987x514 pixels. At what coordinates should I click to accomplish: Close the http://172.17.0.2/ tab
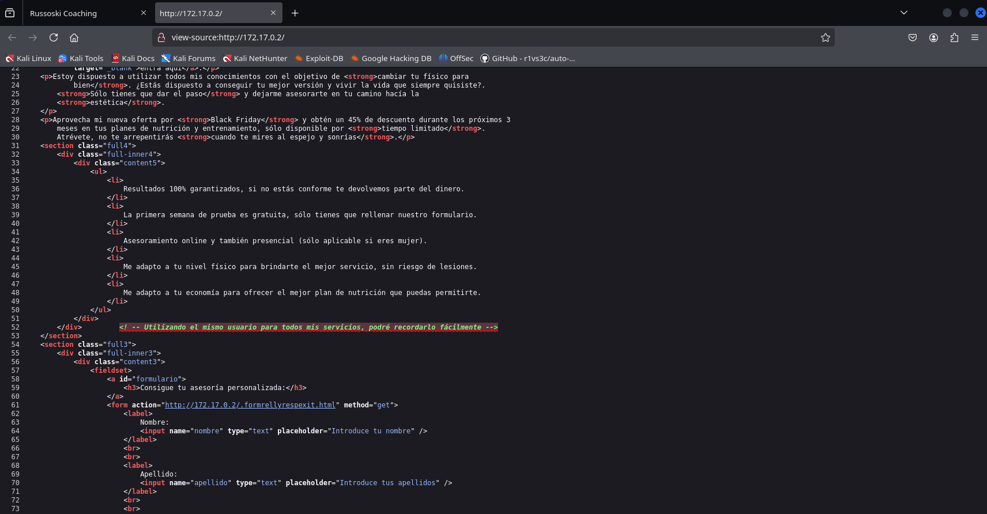click(273, 13)
